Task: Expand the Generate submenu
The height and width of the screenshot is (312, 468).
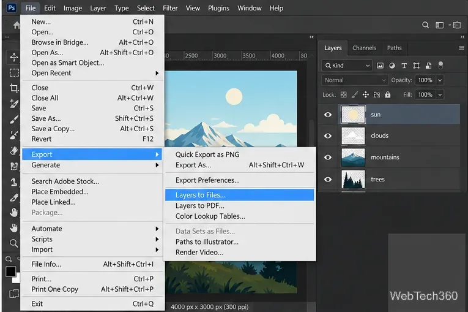Action: (x=92, y=165)
